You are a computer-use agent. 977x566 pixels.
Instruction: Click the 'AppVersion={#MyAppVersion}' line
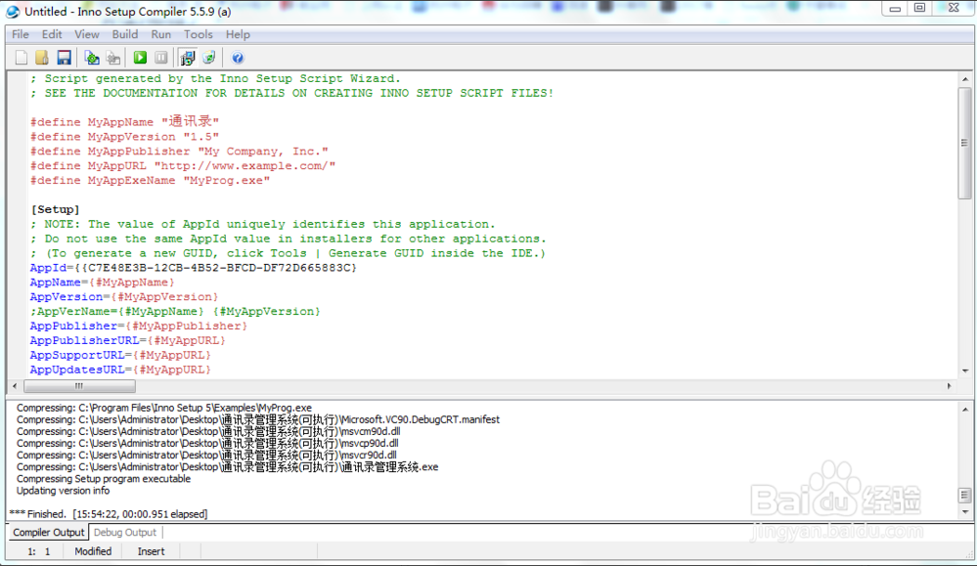pos(124,297)
